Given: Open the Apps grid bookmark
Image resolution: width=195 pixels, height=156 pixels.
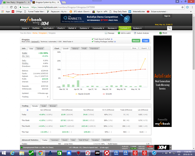Looking at the screenshot, I should click(6, 12).
